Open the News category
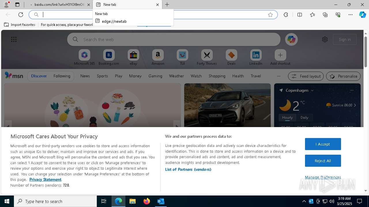This screenshot has height=207, width=369. [x=85, y=76]
